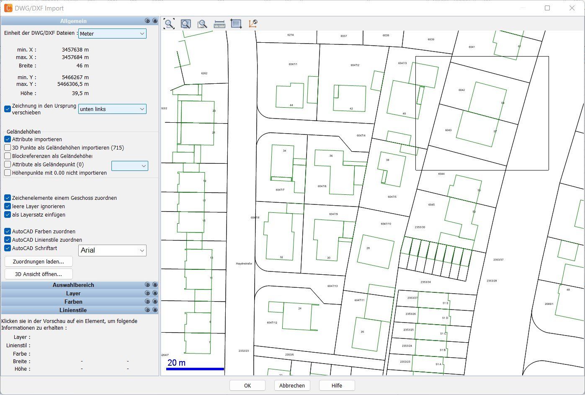Viewport: 585px width, 395px height.
Task: Select the zoom window tool icon
Action: coord(186,24)
